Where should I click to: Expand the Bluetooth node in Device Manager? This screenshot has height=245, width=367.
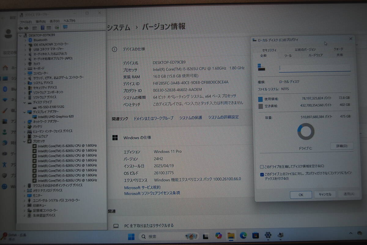pyautogui.click(x=25, y=40)
